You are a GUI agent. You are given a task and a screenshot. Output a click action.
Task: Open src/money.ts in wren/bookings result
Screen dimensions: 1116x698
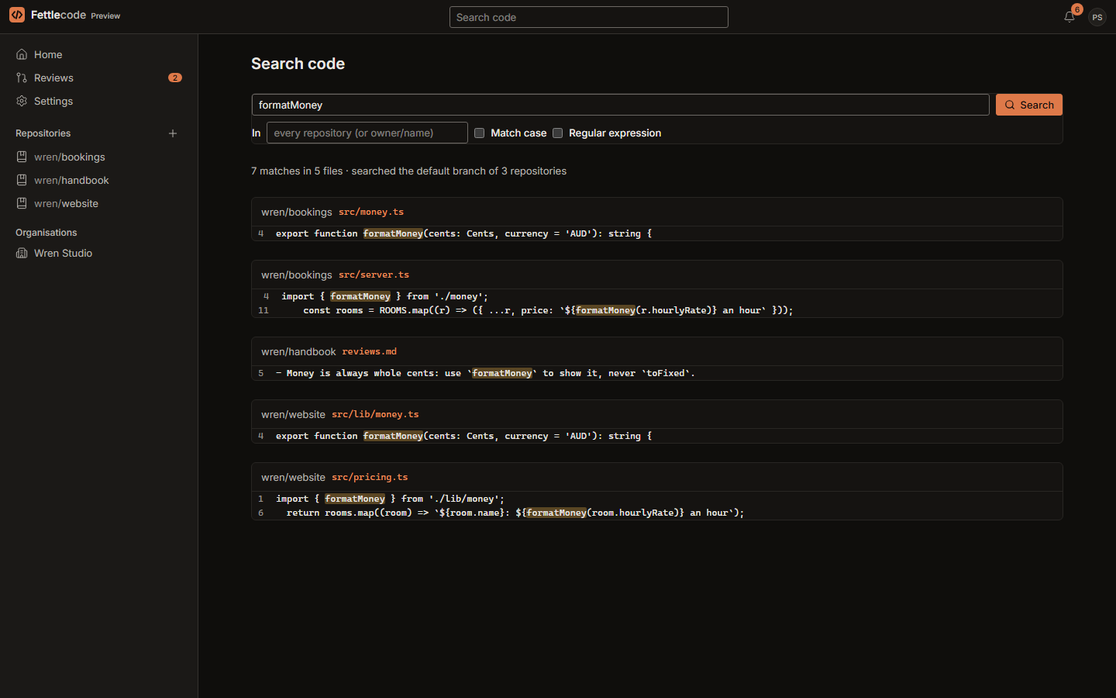pyautogui.click(x=371, y=212)
